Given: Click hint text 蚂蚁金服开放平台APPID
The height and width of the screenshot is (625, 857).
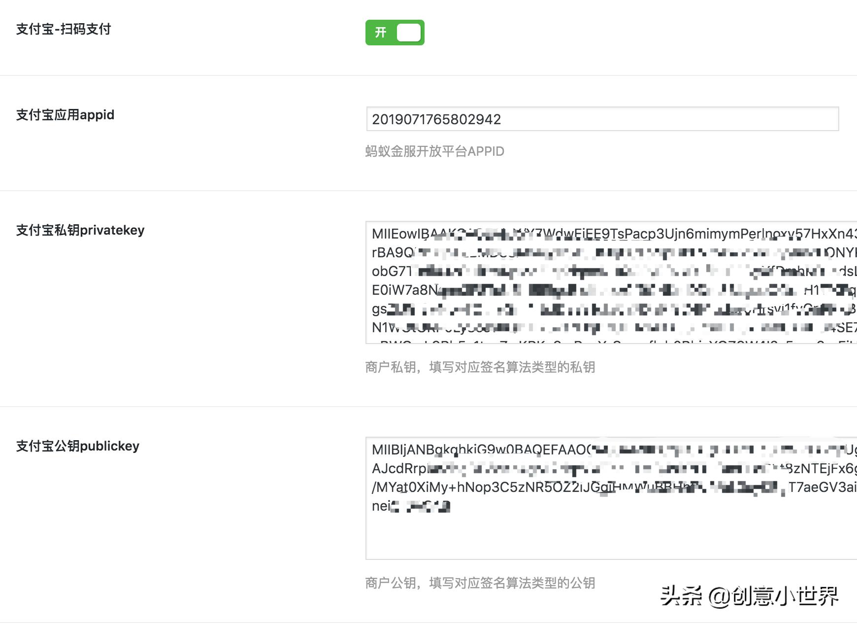Looking at the screenshot, I should [435, 151].
